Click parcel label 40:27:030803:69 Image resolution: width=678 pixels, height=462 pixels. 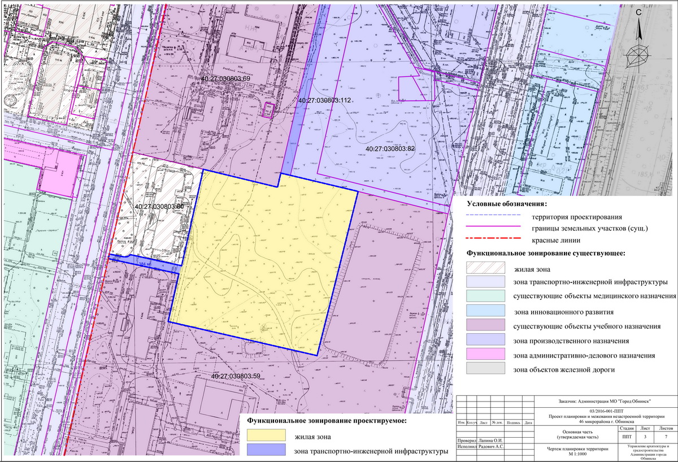(225, 77)
